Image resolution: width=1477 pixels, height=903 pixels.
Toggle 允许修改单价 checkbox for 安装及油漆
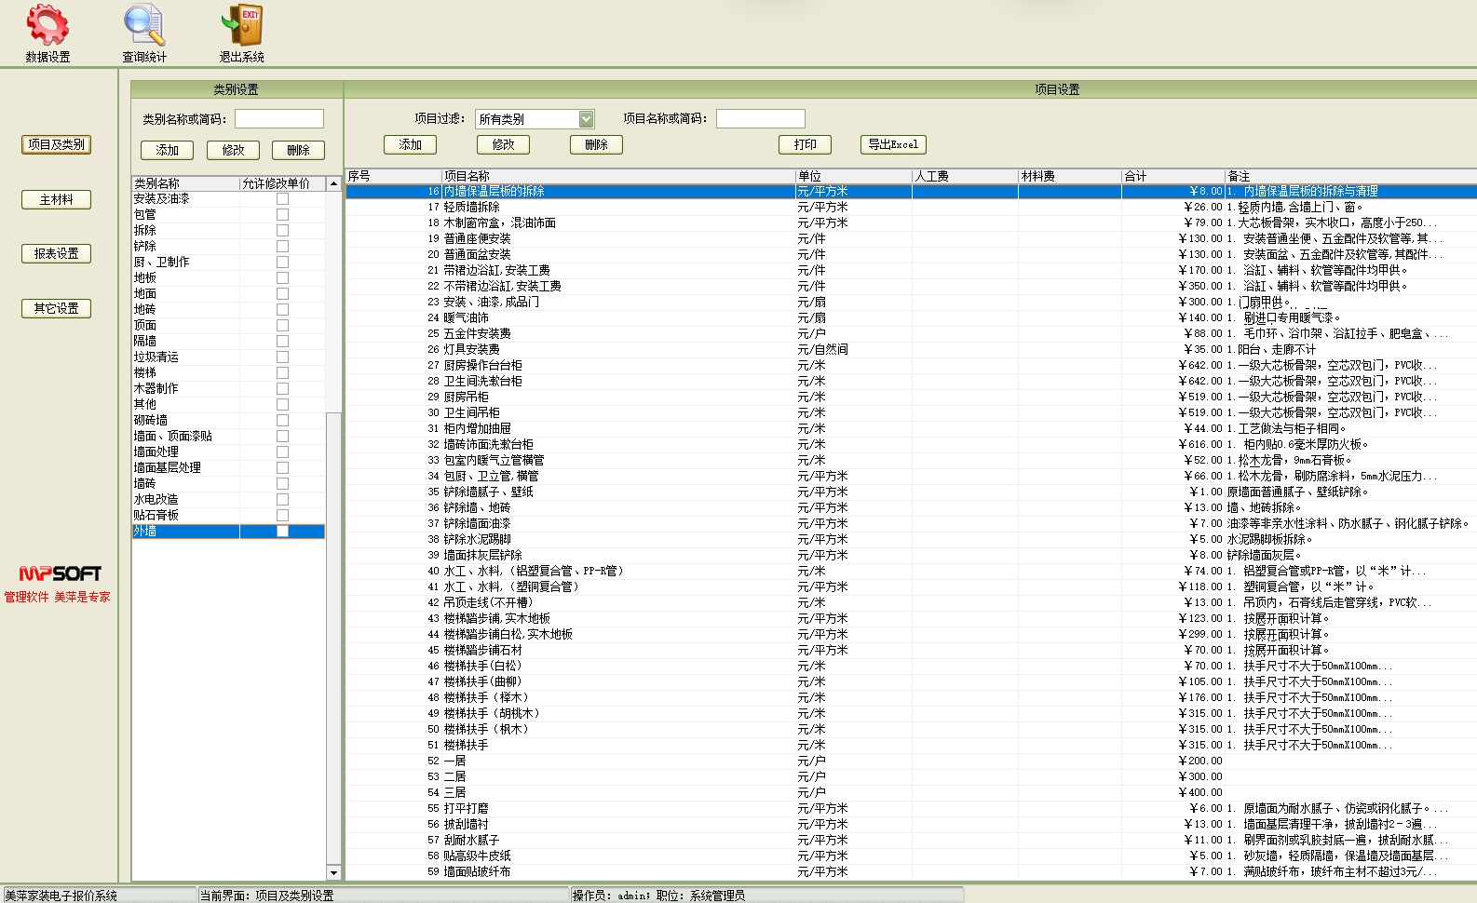point(282,199)
